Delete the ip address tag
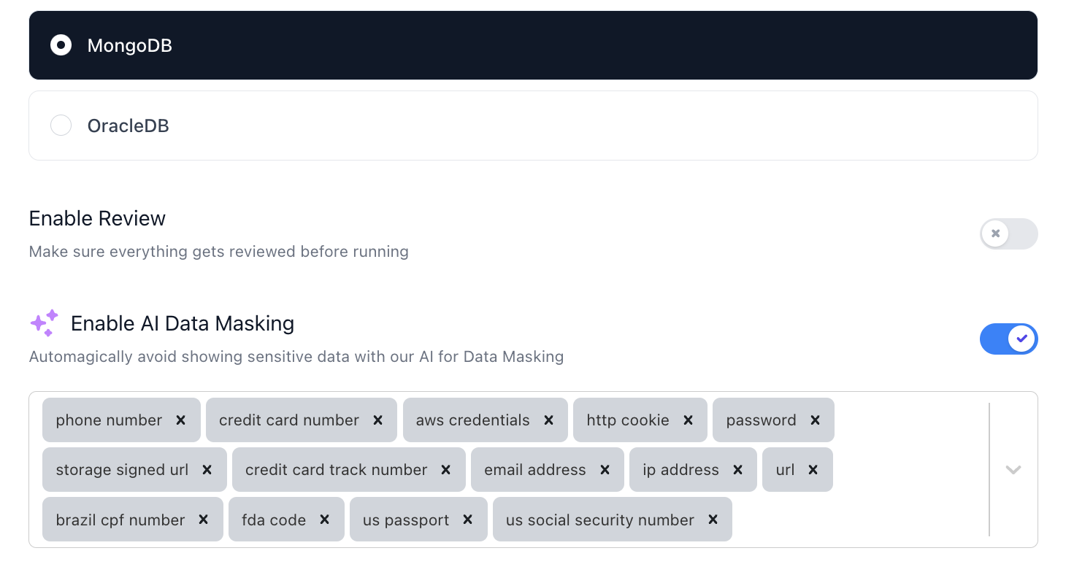The image size is (1066, 575). (x=737, y=470)
